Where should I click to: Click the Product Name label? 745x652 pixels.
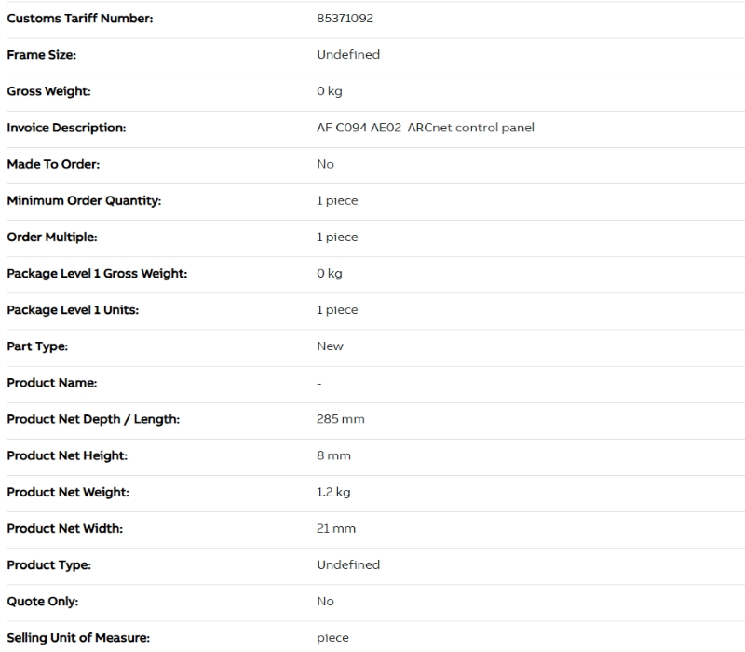click(52, 383)
